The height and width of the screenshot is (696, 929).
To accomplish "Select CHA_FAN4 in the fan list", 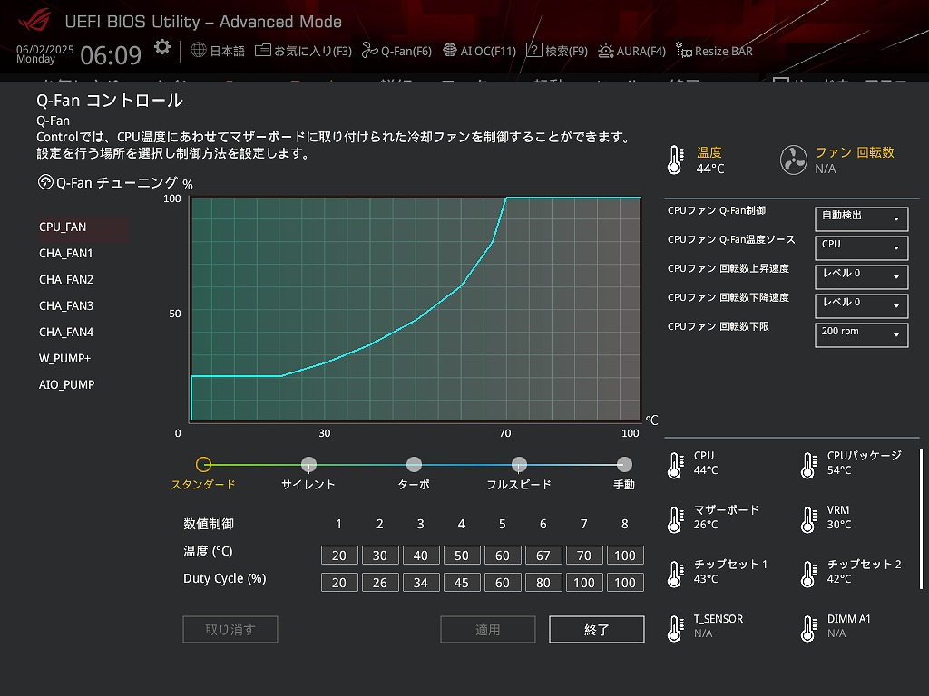I will [x=65, y=332].
